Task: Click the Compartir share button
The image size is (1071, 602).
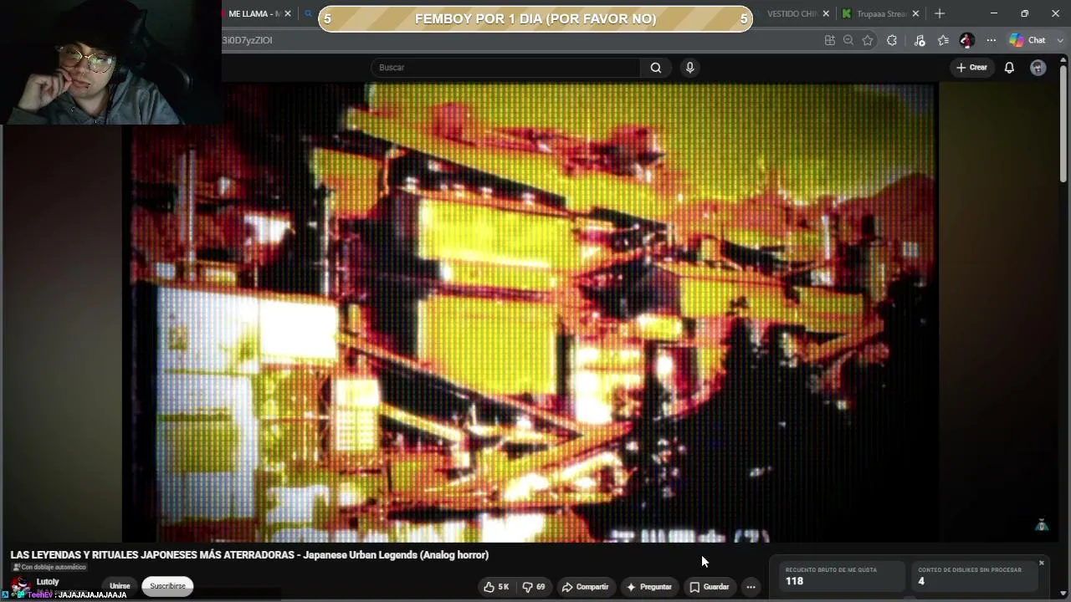Action: pos(585,587)
